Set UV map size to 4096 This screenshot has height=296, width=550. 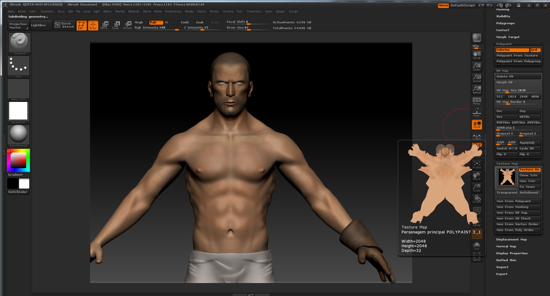point(535,97)
